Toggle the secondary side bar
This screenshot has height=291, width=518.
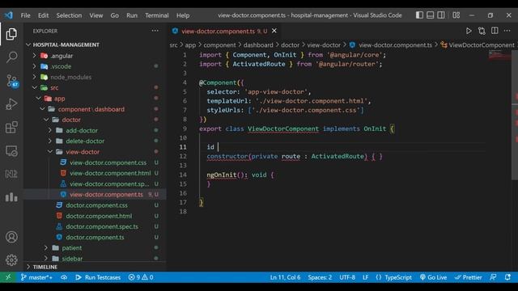[441, 15]
